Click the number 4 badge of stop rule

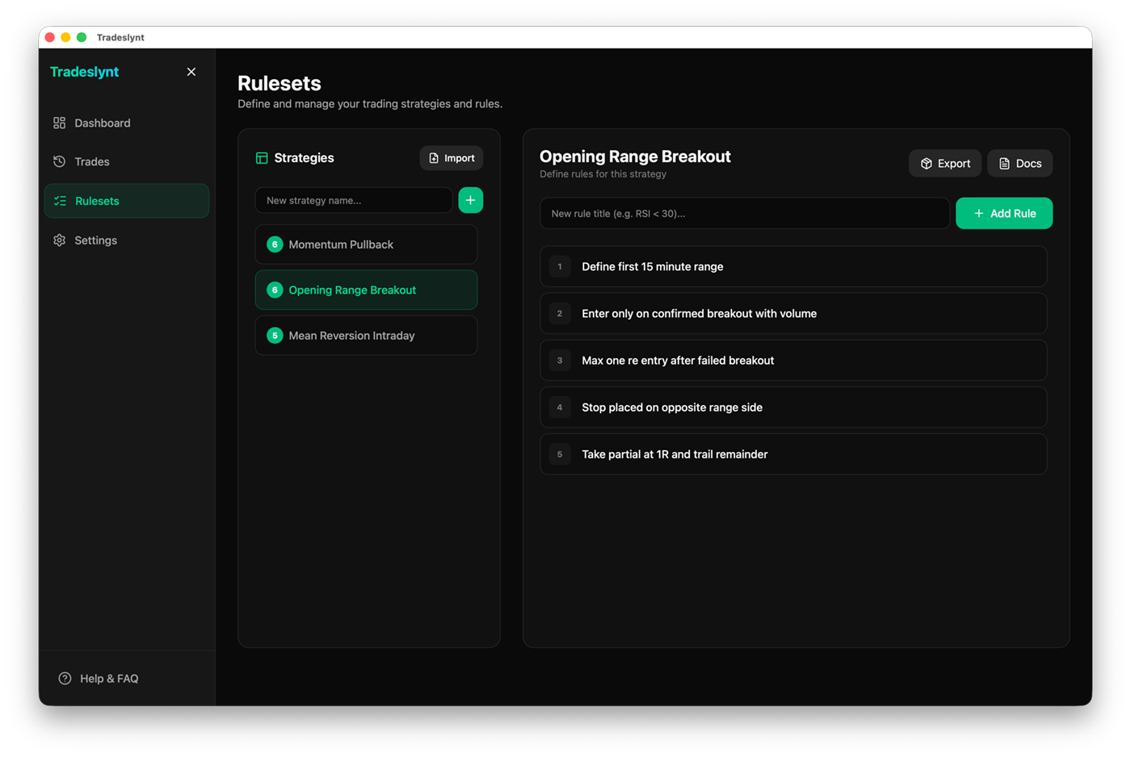click(560, 408)
